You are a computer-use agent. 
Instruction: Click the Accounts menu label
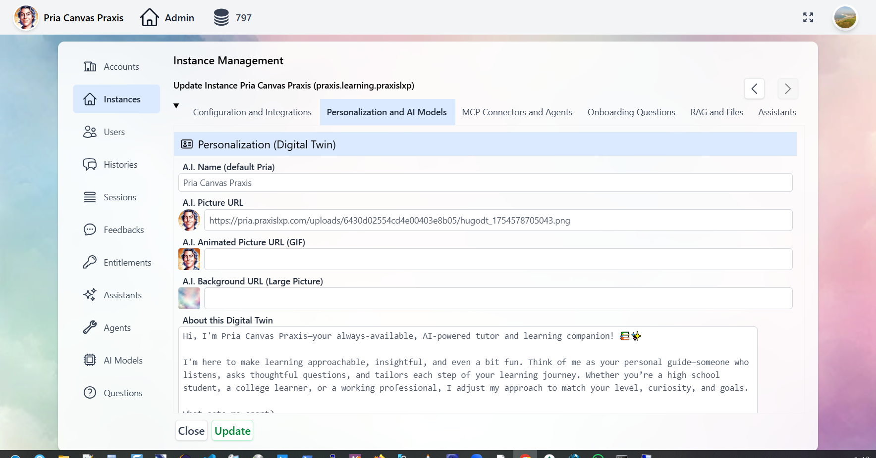[121, 67]
